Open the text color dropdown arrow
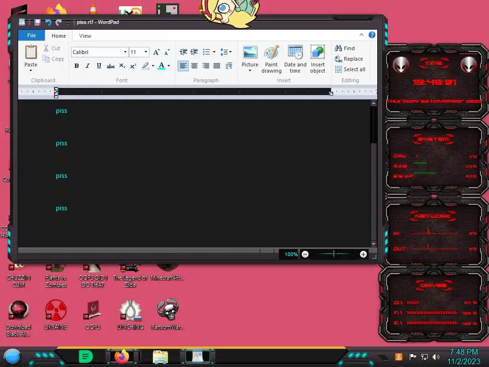489x367 pixels. 169,66
